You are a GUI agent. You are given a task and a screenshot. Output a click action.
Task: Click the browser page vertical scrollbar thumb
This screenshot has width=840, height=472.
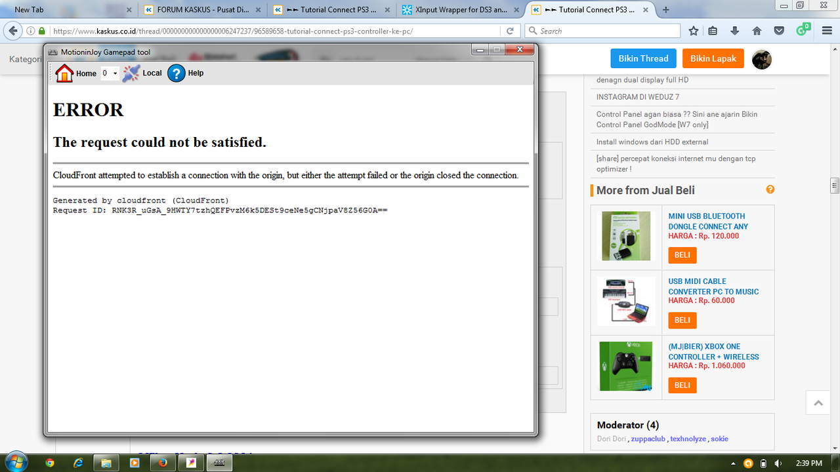tap(835, 185)
